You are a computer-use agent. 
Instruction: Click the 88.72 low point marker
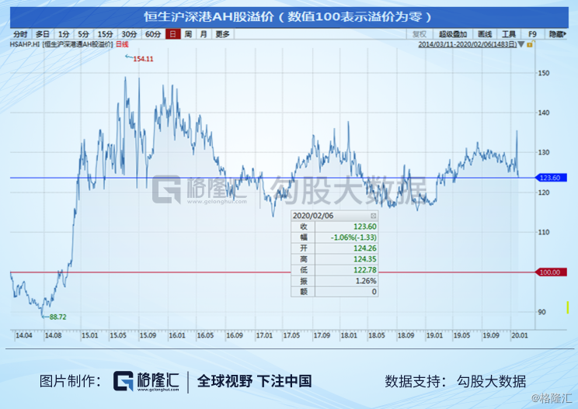click(54, 317)
